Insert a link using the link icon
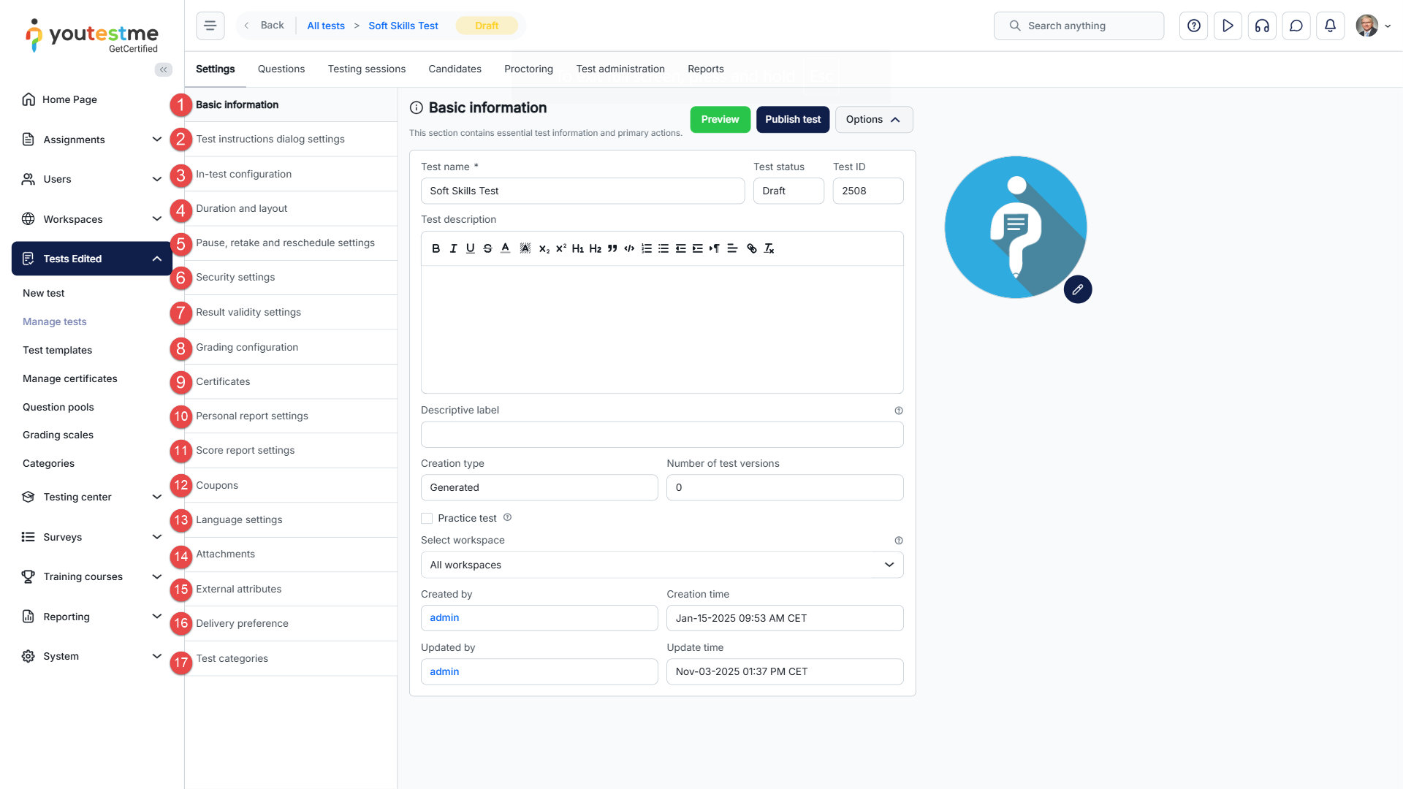This screenshot has width=1403, height=789. 751,248
